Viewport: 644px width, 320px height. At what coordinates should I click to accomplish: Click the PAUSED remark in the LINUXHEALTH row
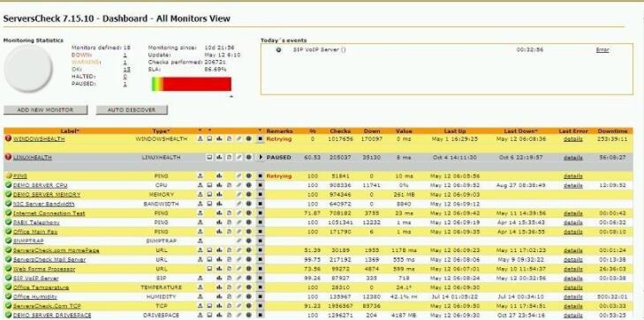coord(279,157)
